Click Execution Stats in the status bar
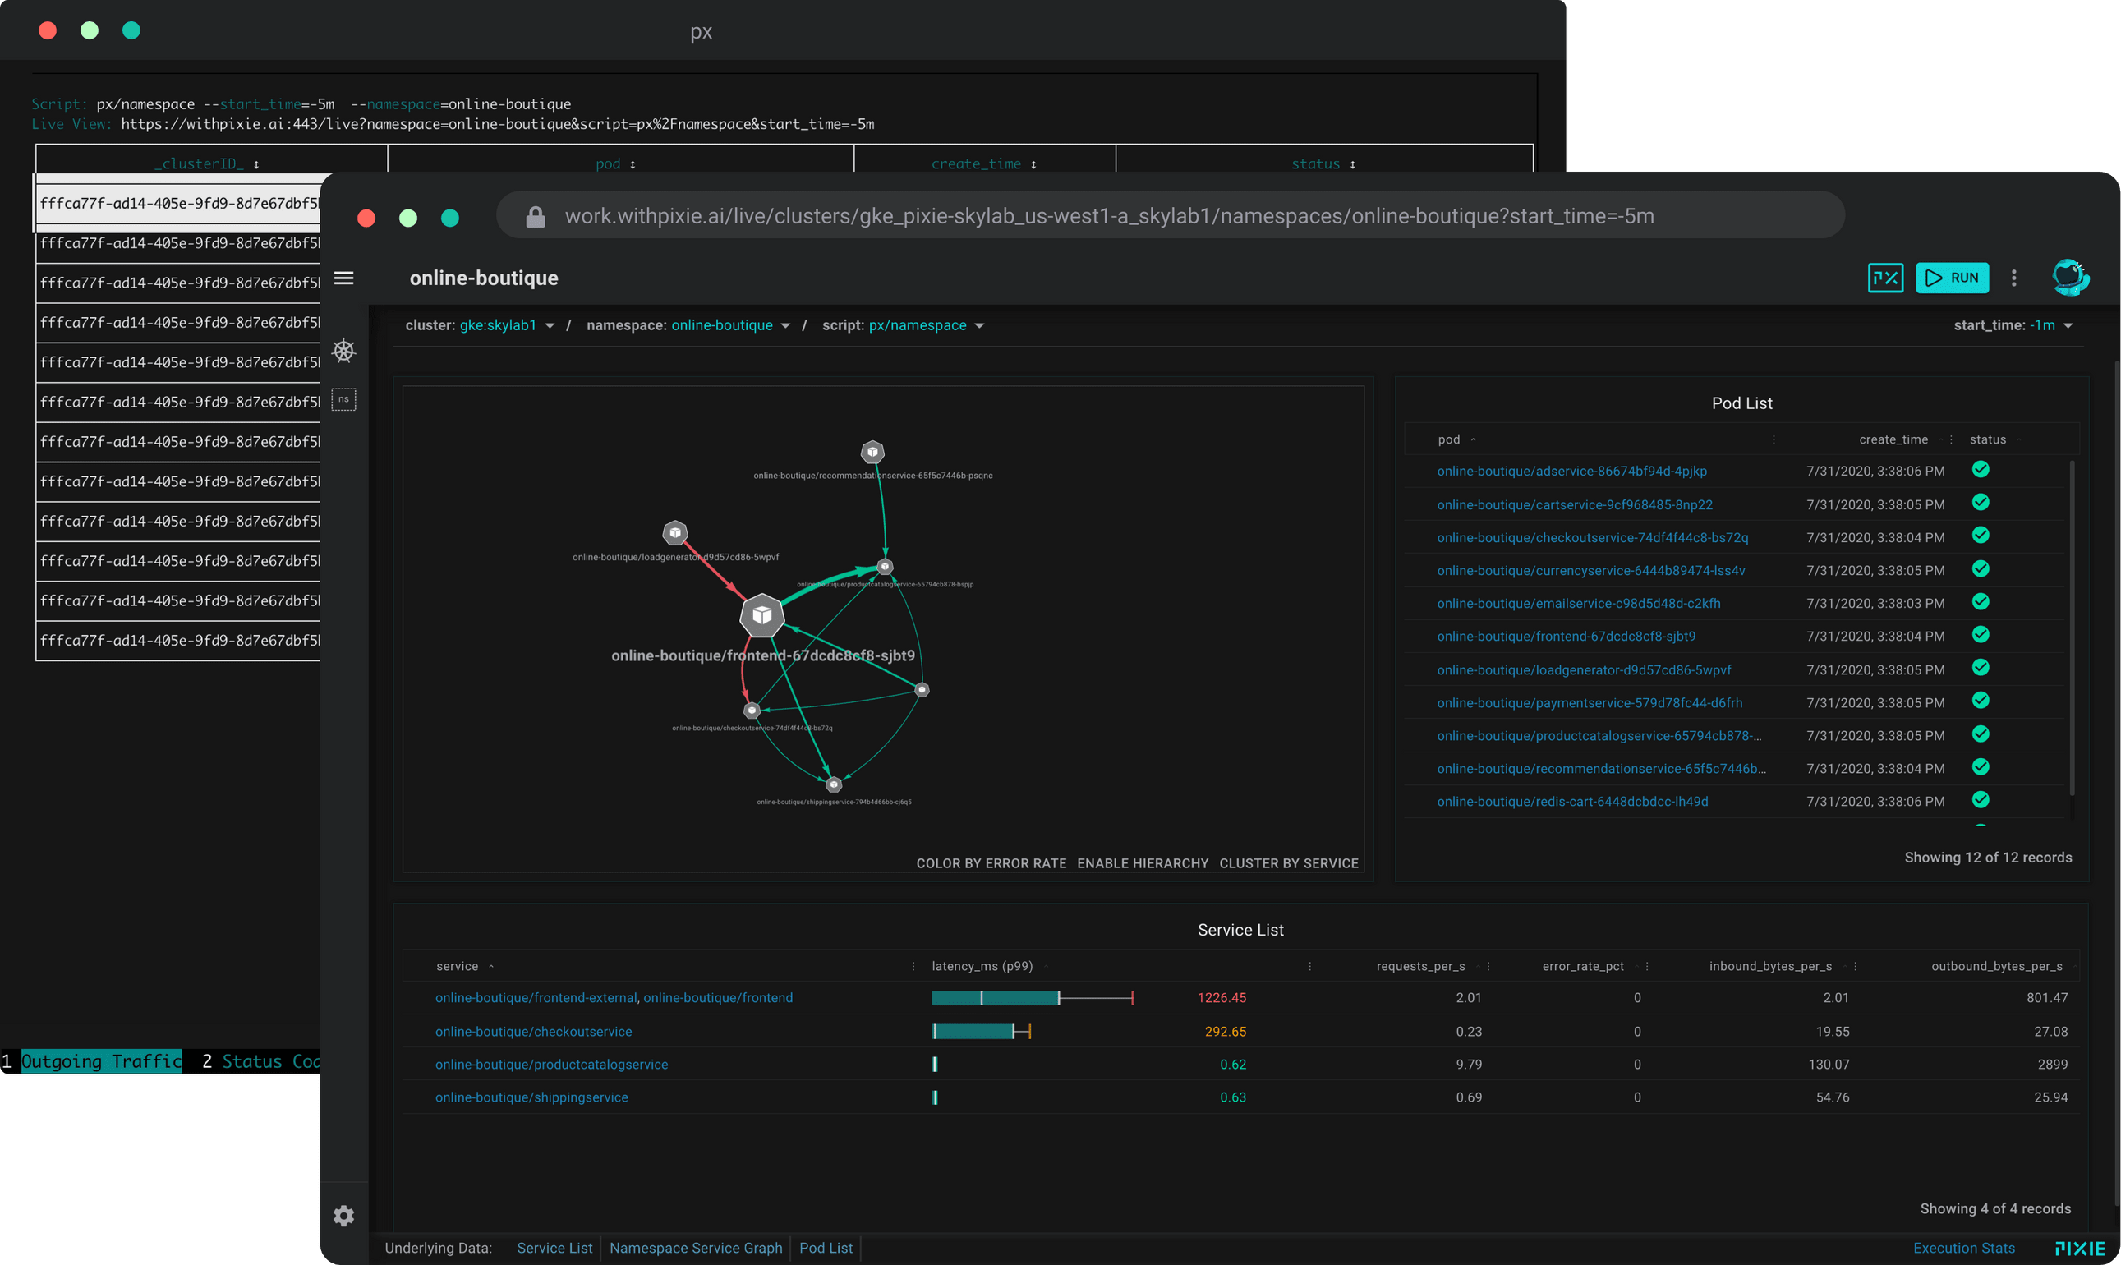The width and height of the screenshot is (2121, 1265). coord(1964,1247)
